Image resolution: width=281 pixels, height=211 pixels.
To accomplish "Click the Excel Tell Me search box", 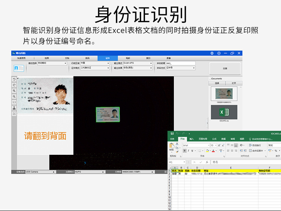I will tap(261, 139).
